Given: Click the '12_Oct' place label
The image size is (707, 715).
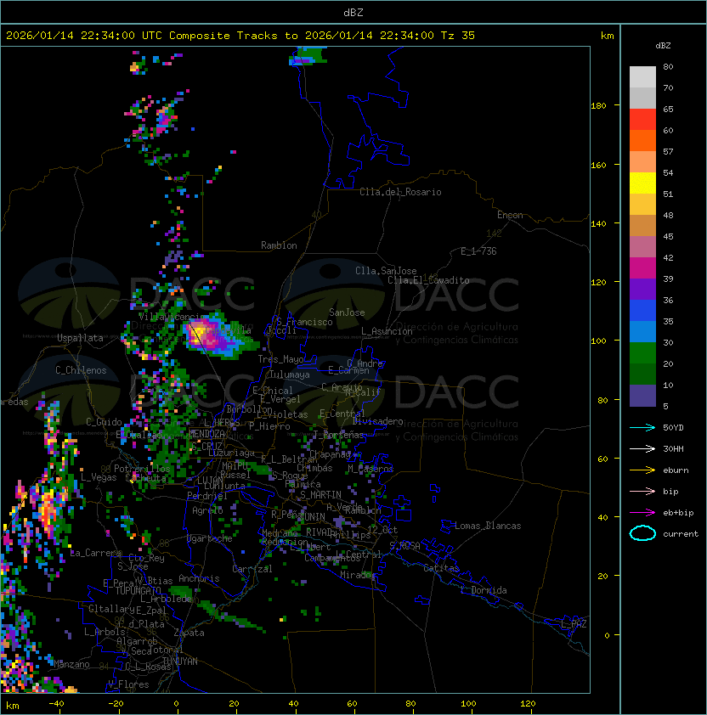Looking at the screenshot, I should 382,530.
